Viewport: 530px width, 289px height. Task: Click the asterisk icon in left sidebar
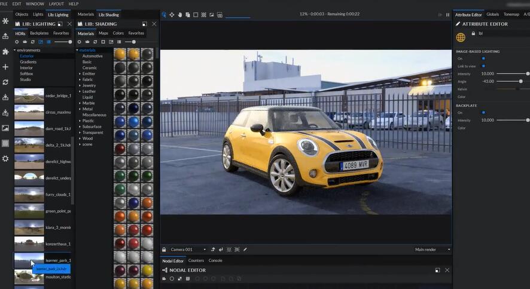tap(5, 21)
